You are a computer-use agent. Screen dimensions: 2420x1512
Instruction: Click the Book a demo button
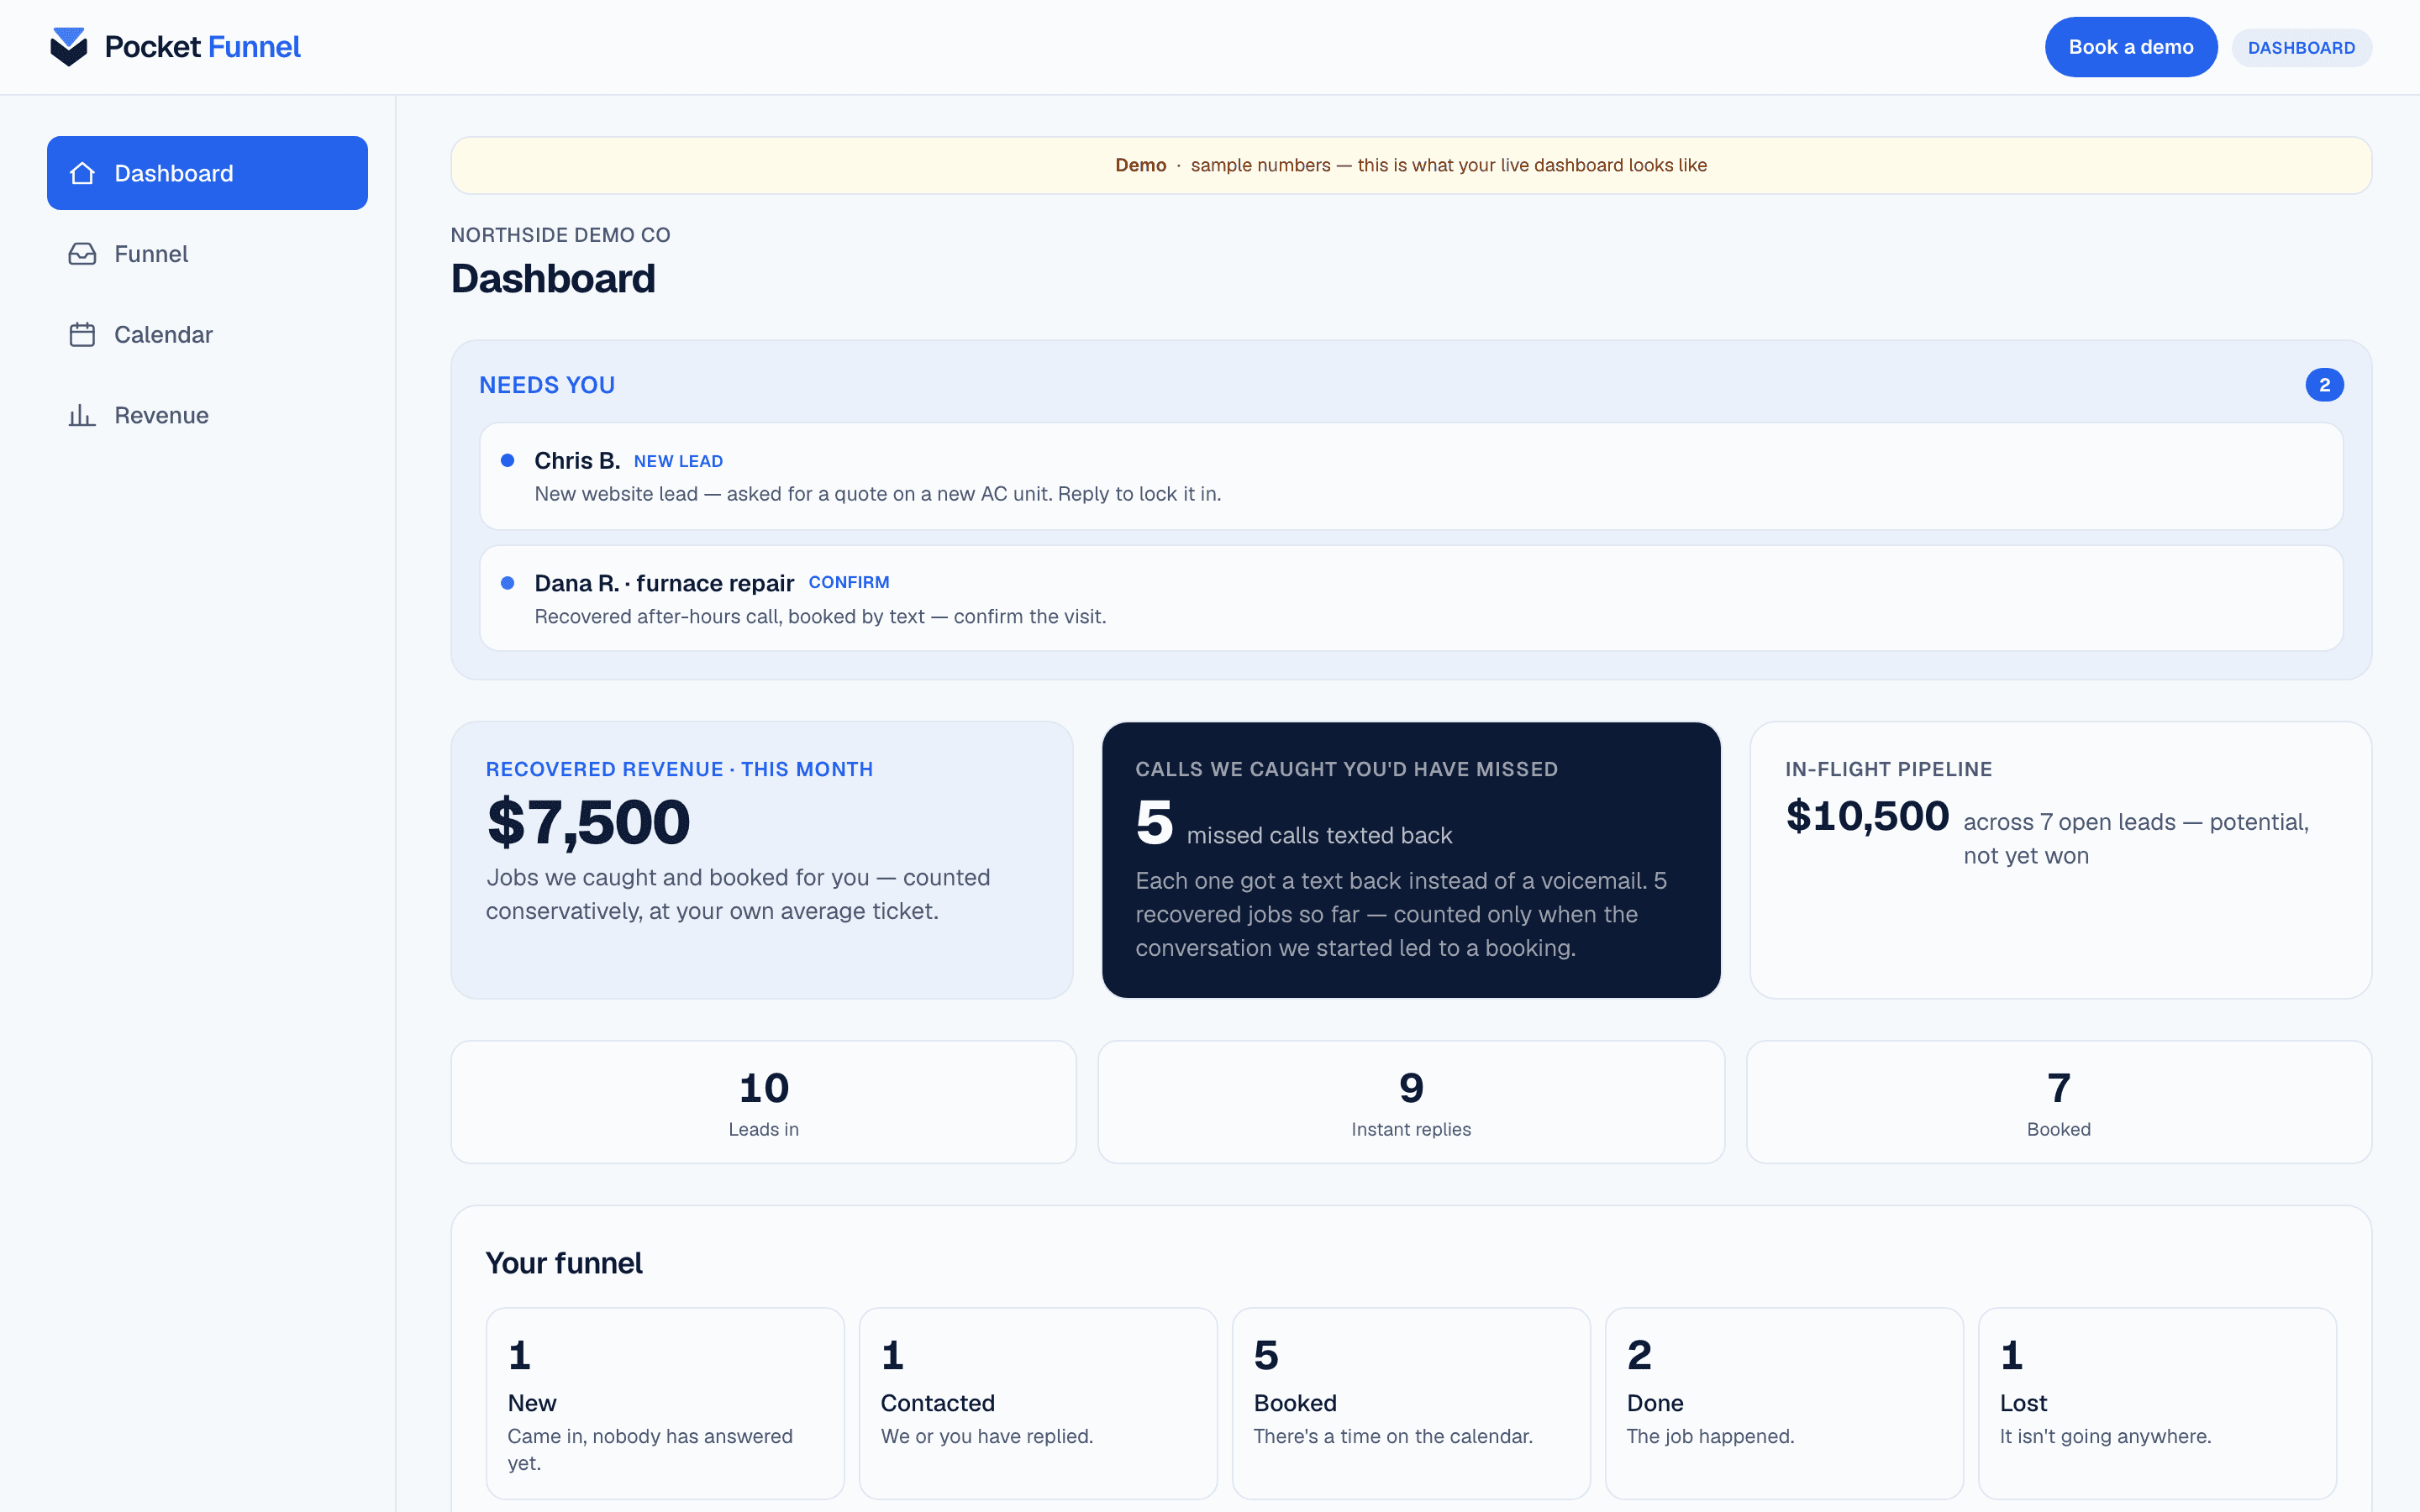tap(2130, 47)
